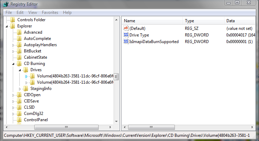The height and width of the screenshot is (141, 259).
Task: Sort values by the Type column header
Action: [203, 21]
